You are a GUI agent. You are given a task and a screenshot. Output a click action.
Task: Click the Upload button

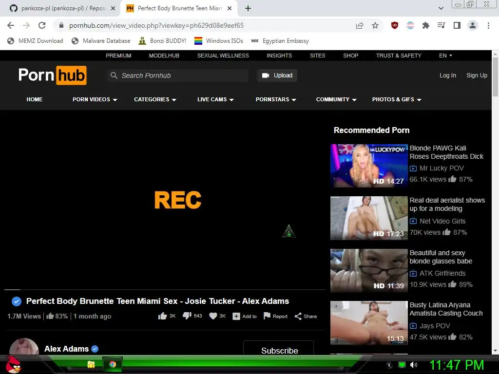click(277, 75)
